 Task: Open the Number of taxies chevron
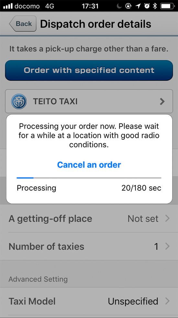[x=167, y=246]
